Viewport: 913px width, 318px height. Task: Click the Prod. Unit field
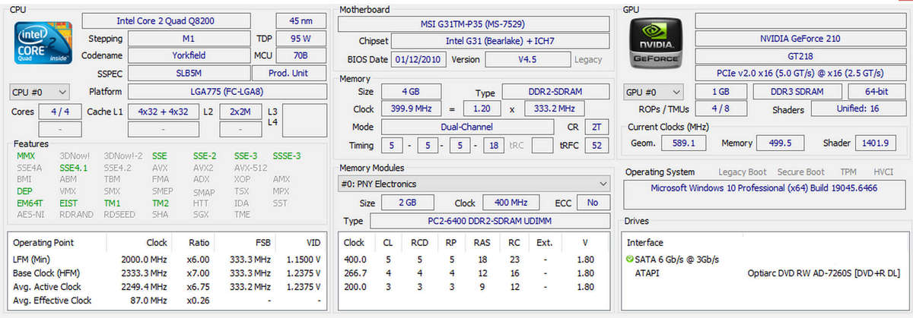click(289, 74)
